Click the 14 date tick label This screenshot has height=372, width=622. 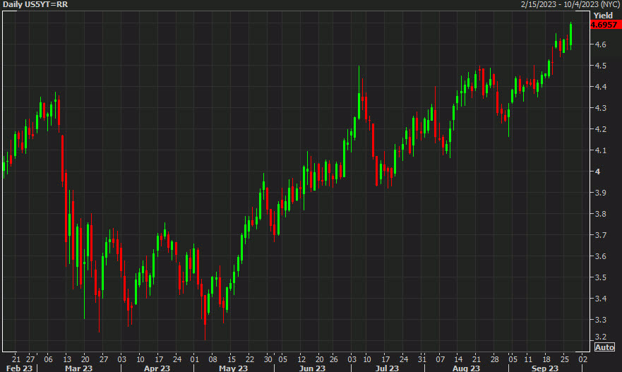tap(458, 359)
